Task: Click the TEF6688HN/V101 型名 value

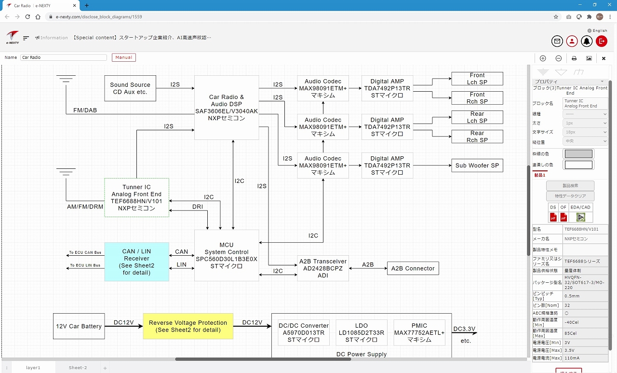Action: pyautogui.click(x=585, y=229)
